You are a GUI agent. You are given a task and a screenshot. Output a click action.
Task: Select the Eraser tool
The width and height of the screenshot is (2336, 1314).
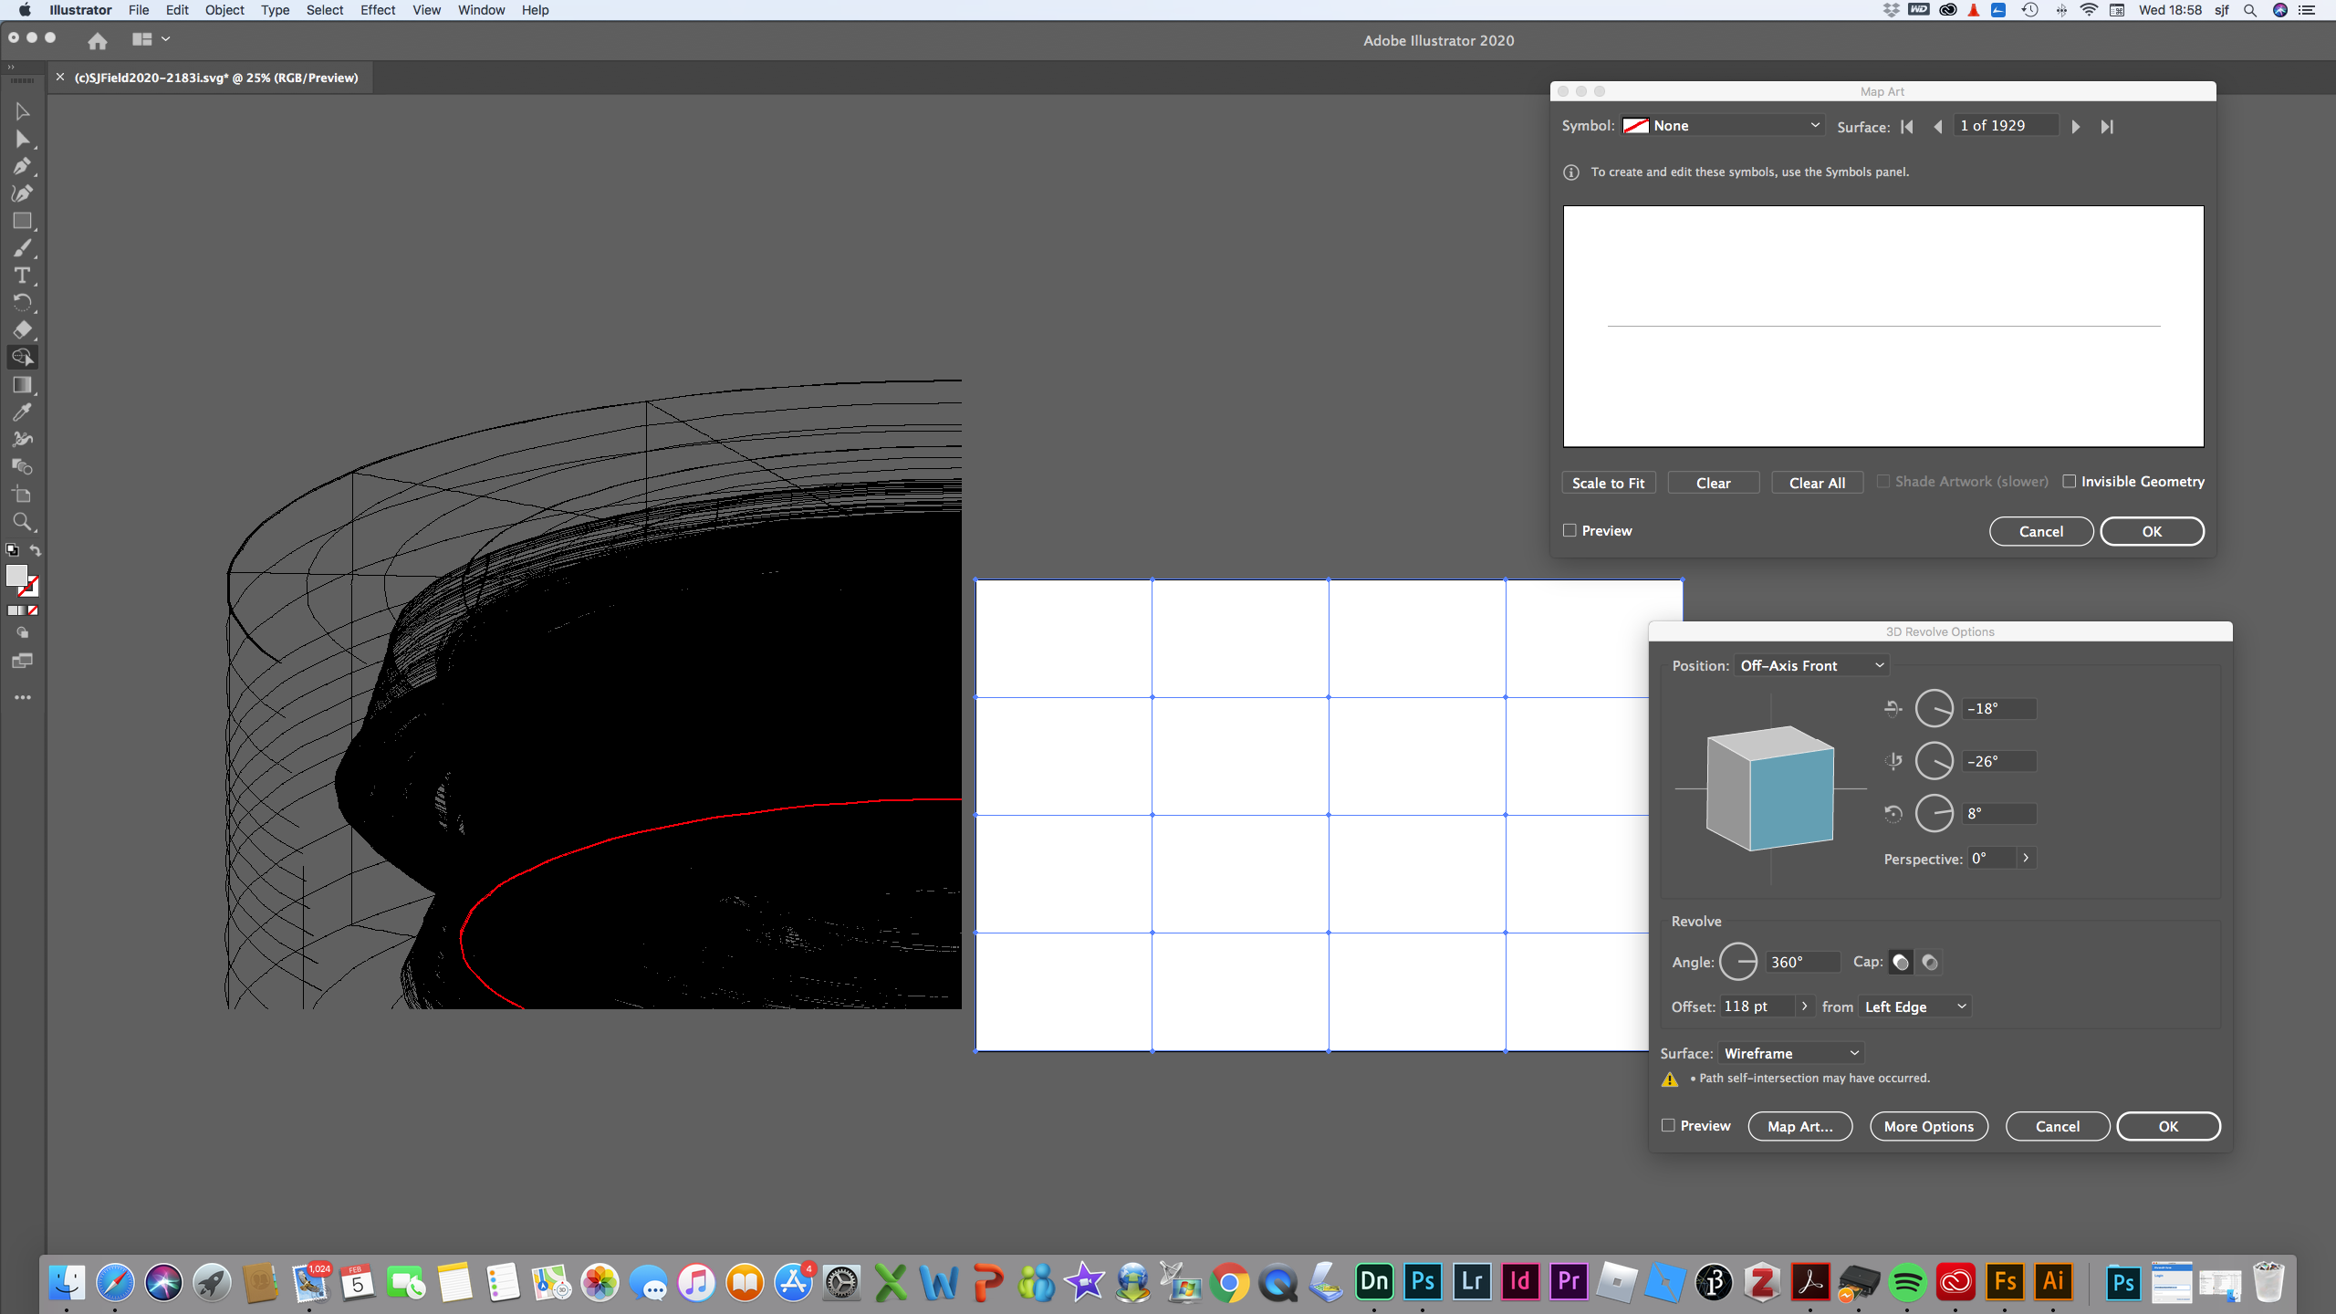tap(22, 330)
